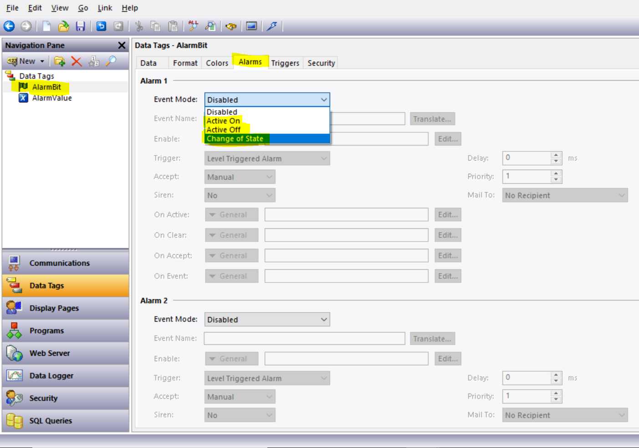639x448 pixels.
Task: Choose Disabled in the Event Mode list
Action: point(267,112)
